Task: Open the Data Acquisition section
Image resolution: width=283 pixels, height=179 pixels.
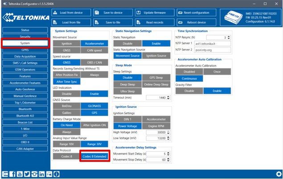Action: (25, 57)
